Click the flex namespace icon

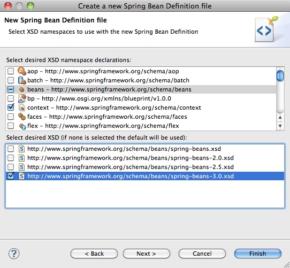[x=22, y=126]
